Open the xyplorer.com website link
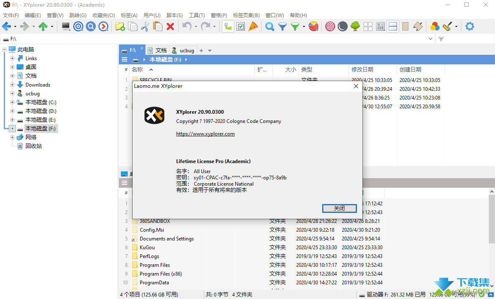Viewport: 495px width, 299px height. [x=205, y=134]
